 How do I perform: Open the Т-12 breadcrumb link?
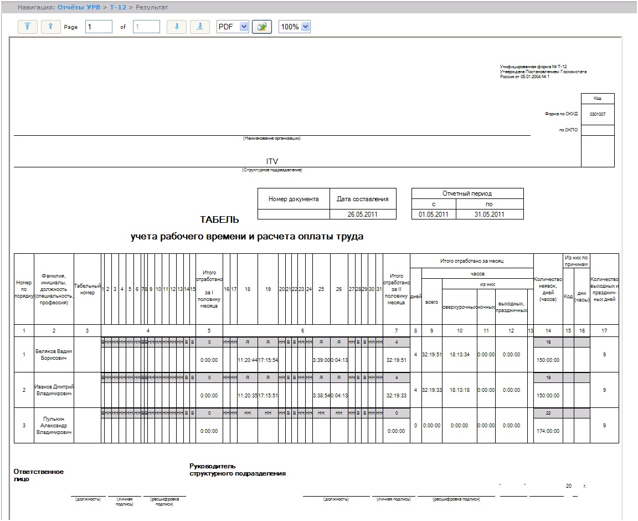[x=118, y=7]
